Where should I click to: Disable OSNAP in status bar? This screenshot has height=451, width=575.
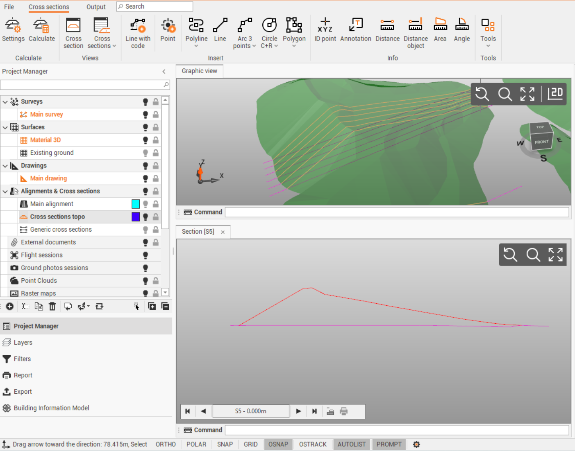click(x=278, y=444)
